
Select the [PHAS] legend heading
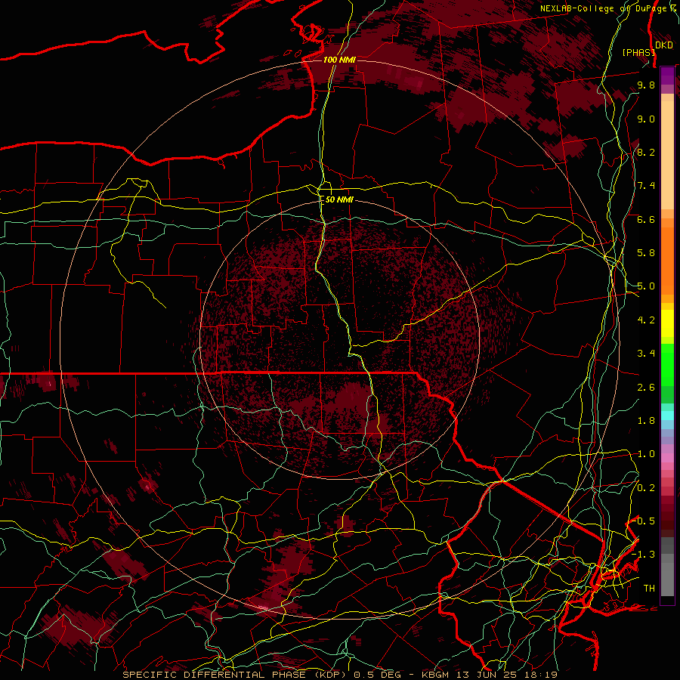pos(638,52)
